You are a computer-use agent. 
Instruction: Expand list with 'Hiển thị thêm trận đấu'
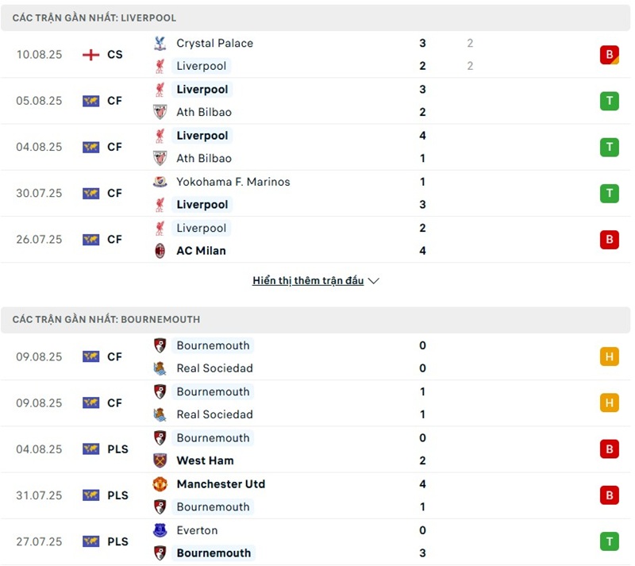[308, 281]
